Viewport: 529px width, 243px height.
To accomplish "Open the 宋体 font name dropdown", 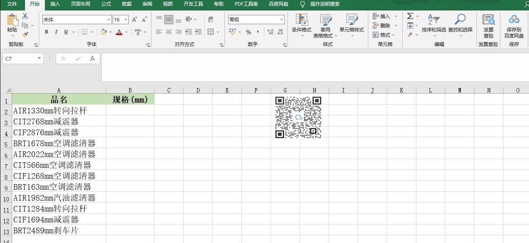I will pos(109,19).
